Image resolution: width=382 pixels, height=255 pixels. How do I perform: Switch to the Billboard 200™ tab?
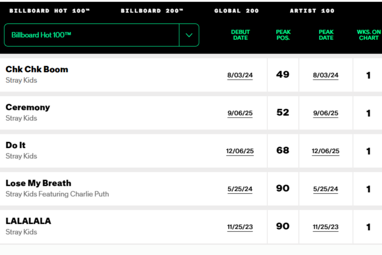click(x=152, y=10)
